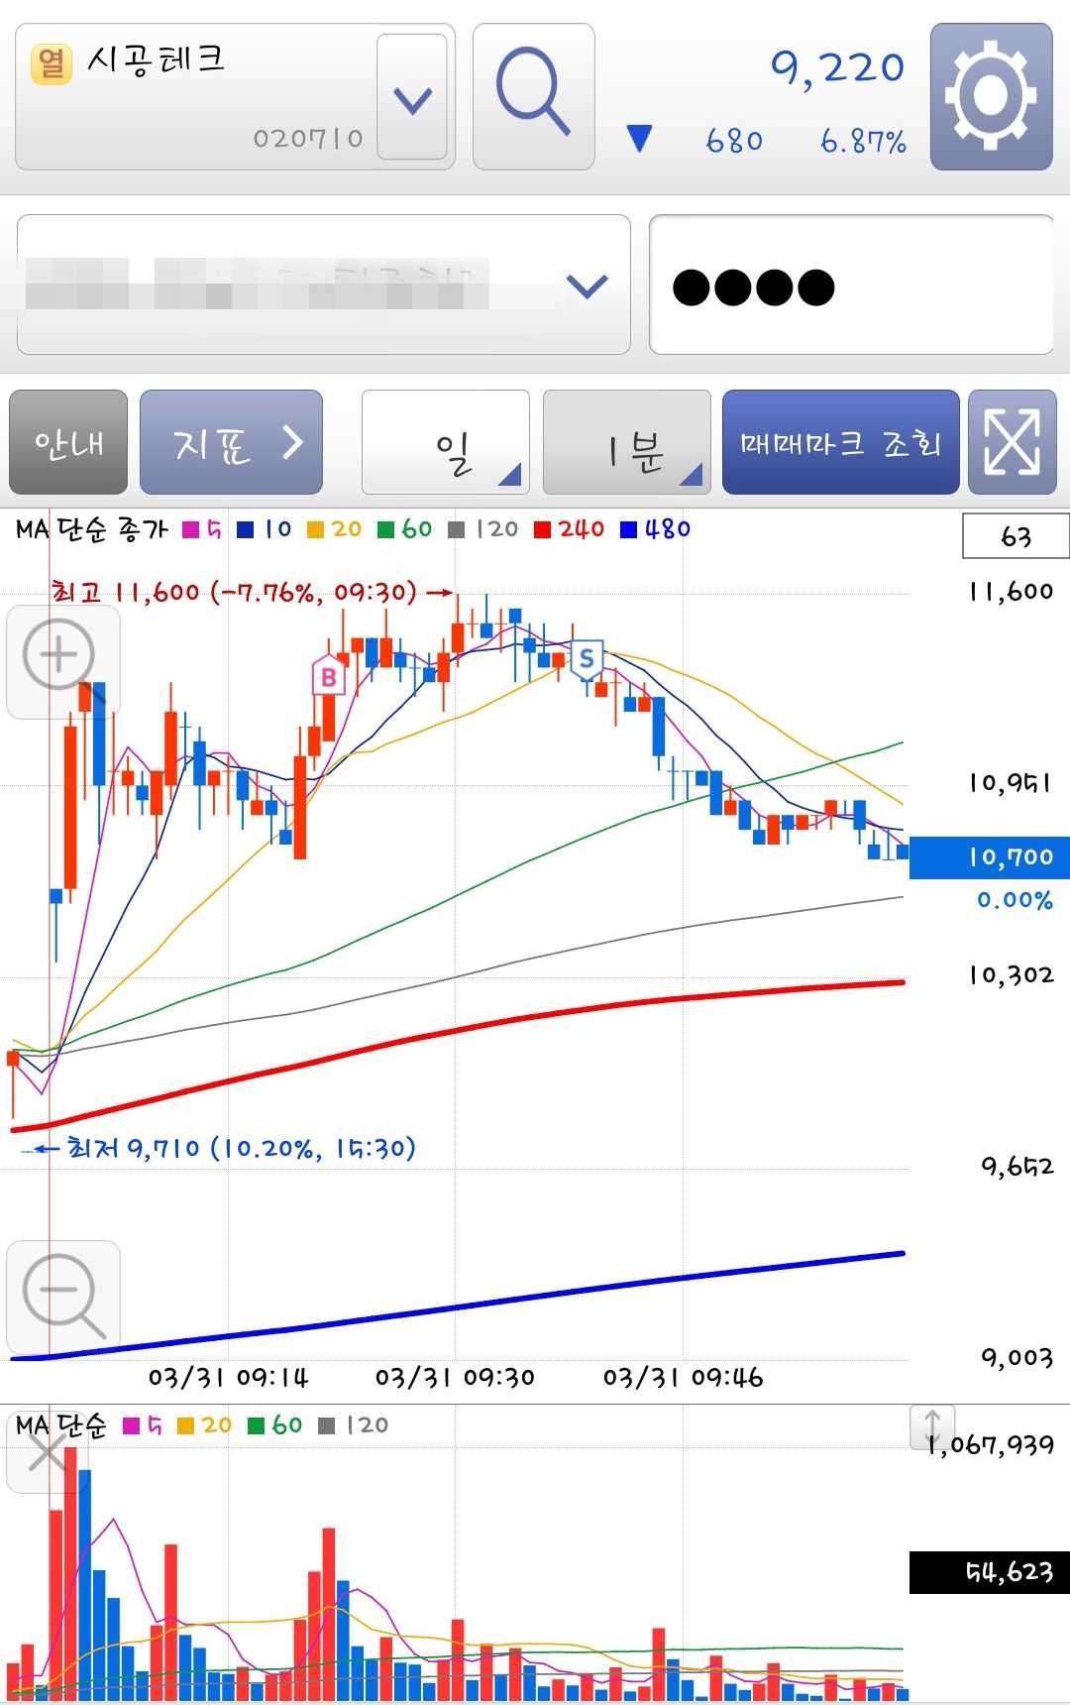This screenshot has height=1705, width=1070.
Task: Expand the 시공테크 stock selector dropdown
Action: coord(412,97)
